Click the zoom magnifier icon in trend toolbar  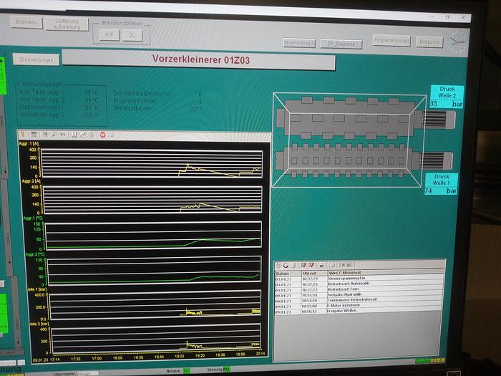(x=46, y=134)
